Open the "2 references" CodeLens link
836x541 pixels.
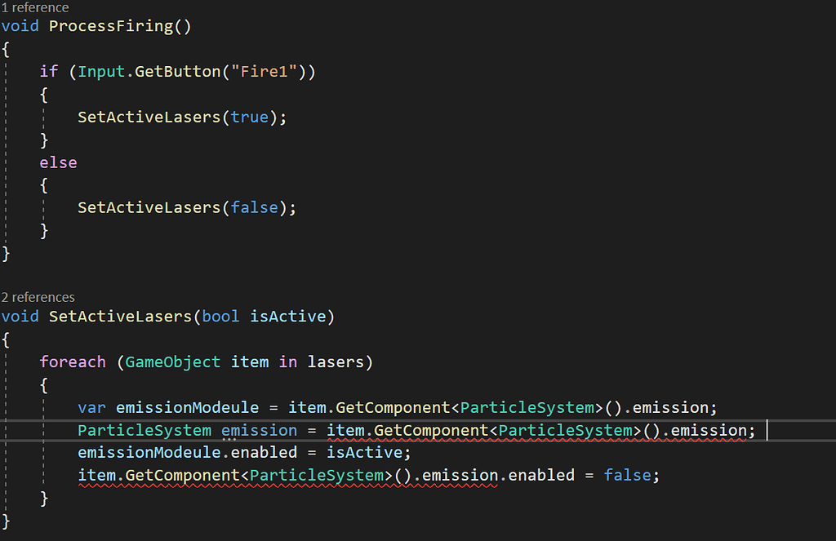coord(38,297)
